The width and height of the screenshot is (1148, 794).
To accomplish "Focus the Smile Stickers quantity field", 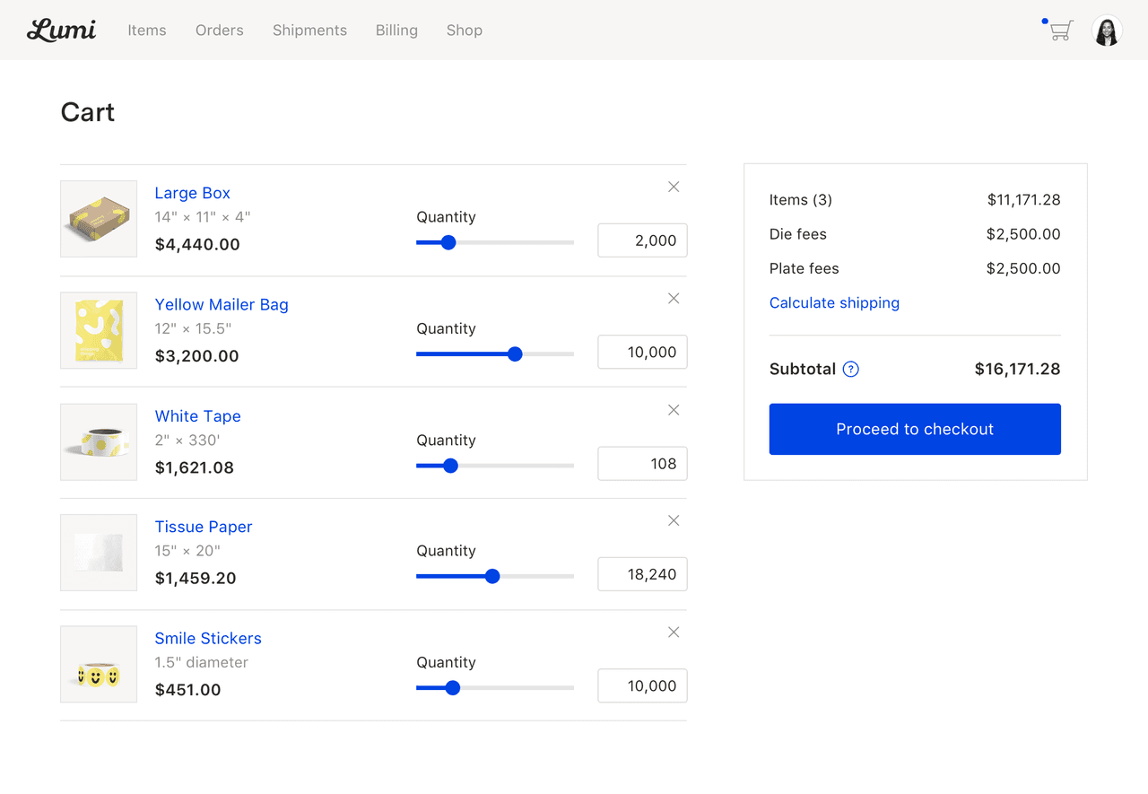I will pos(642,686).
